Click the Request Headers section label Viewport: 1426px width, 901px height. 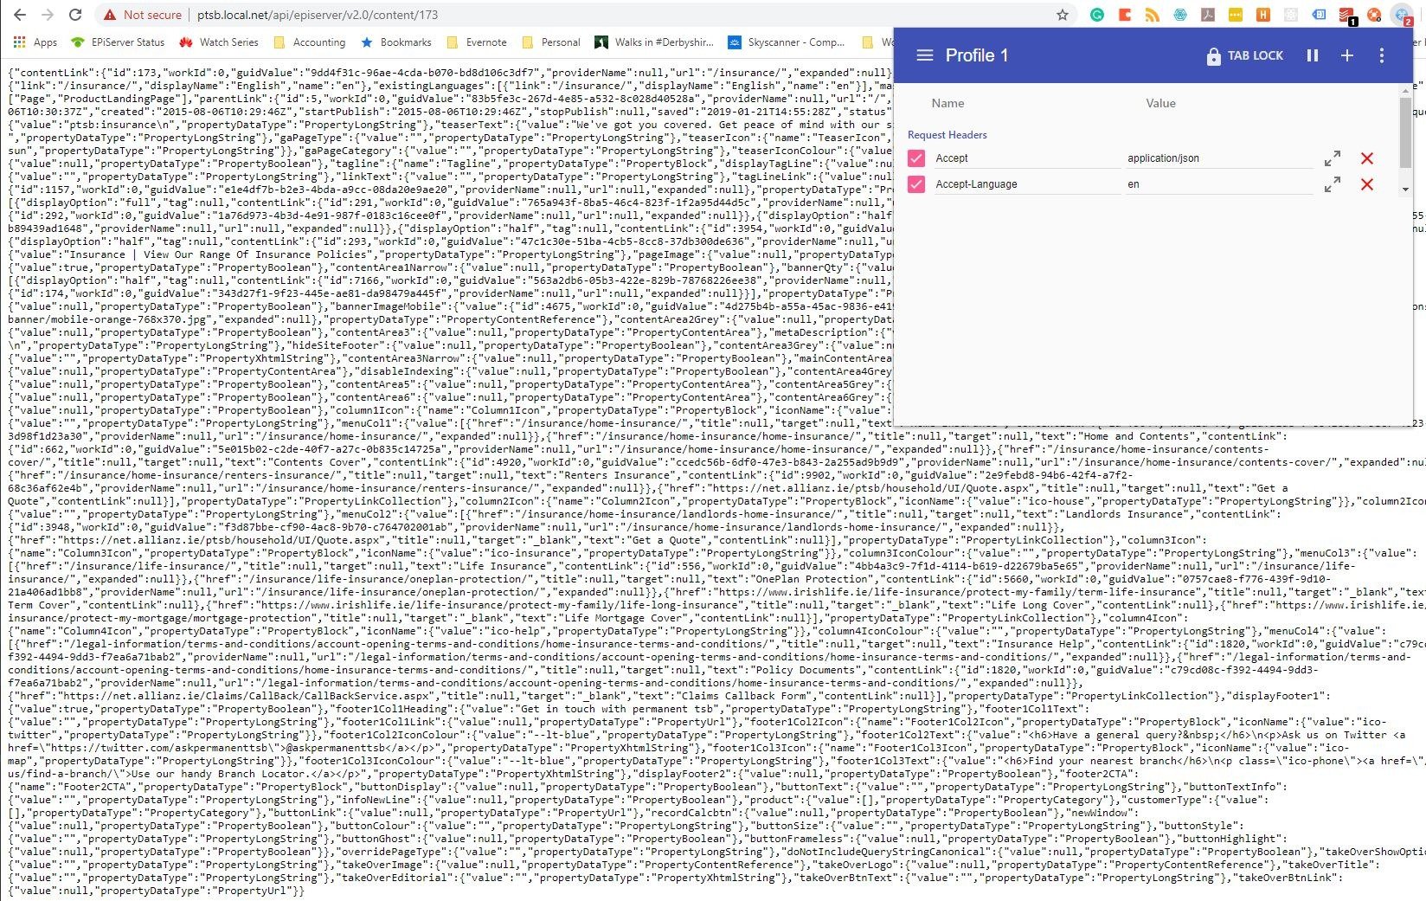pos(947,135)
